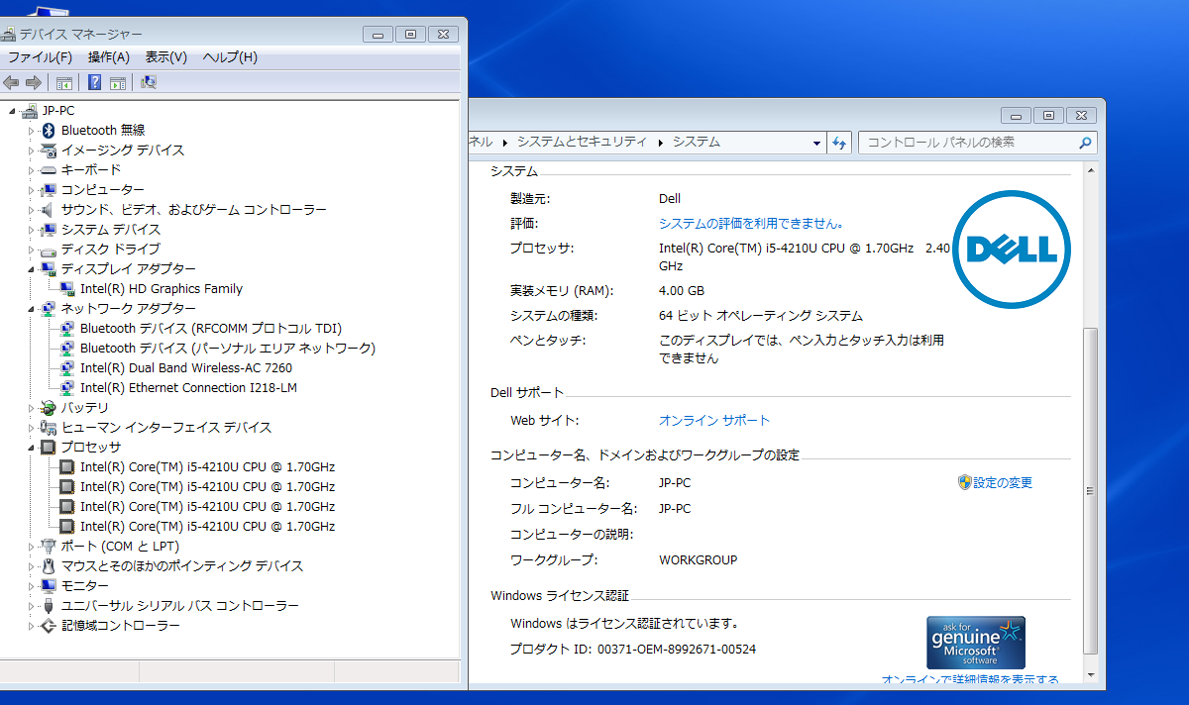Toggle the show/hide action pane toolbar icon
Image resolution: width=1189 pixels, height=705 pixels.
118,82
